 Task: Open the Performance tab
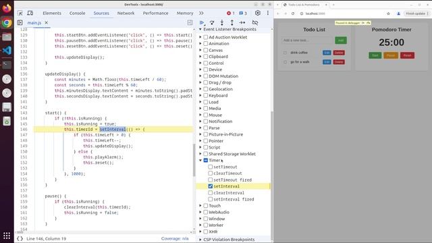155,13
